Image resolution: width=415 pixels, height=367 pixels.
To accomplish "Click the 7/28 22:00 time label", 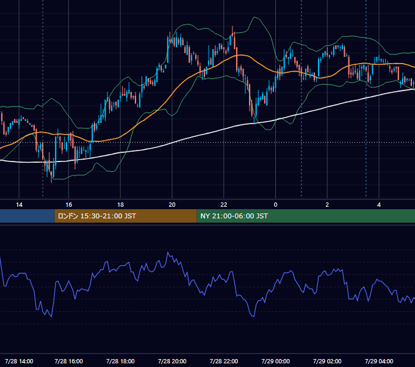I will click(x=224, y=361).
